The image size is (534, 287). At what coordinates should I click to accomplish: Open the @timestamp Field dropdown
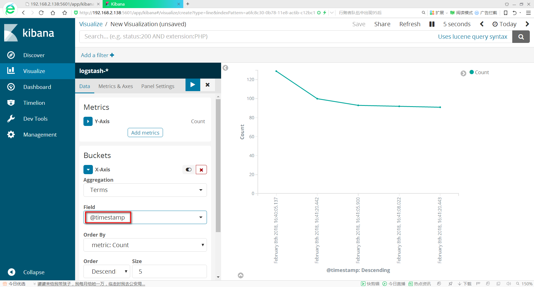click(x=145, y=217)
